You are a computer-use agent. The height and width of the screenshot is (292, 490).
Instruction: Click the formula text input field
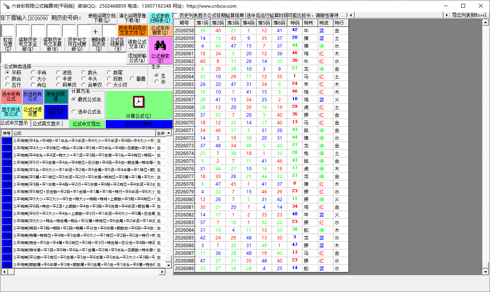pos(63,58)
